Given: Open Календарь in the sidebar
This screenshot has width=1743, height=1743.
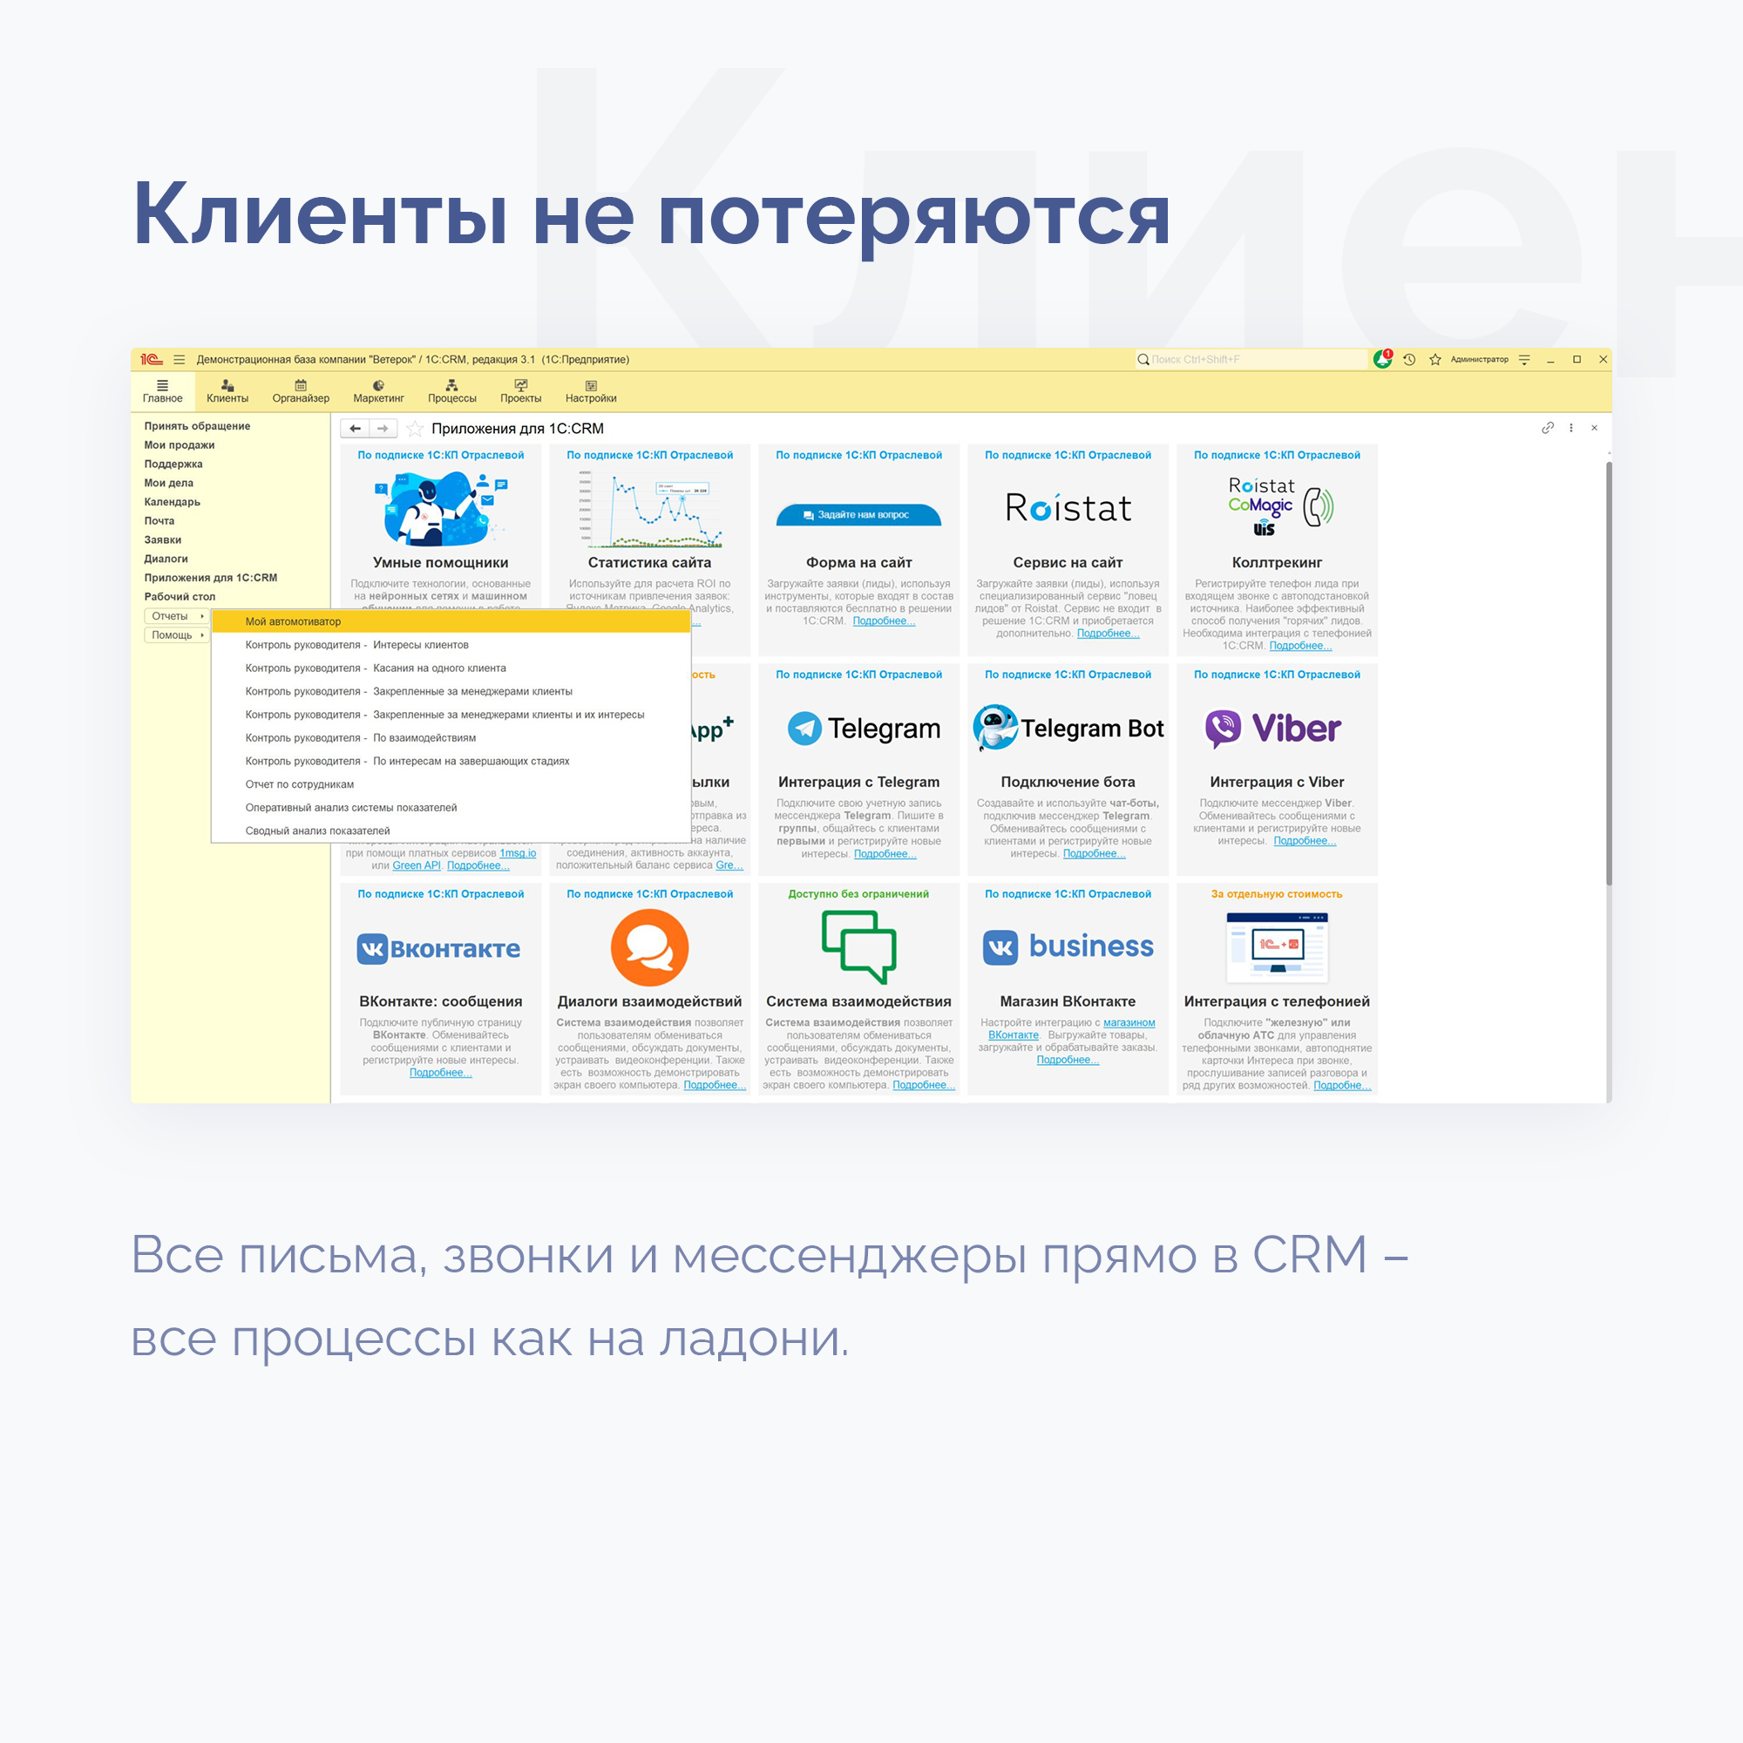Looking at the screenshot, I should coord(173,502).
